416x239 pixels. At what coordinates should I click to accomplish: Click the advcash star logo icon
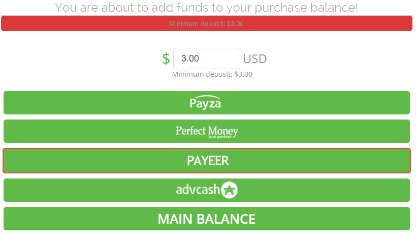[x=229, y=190]
